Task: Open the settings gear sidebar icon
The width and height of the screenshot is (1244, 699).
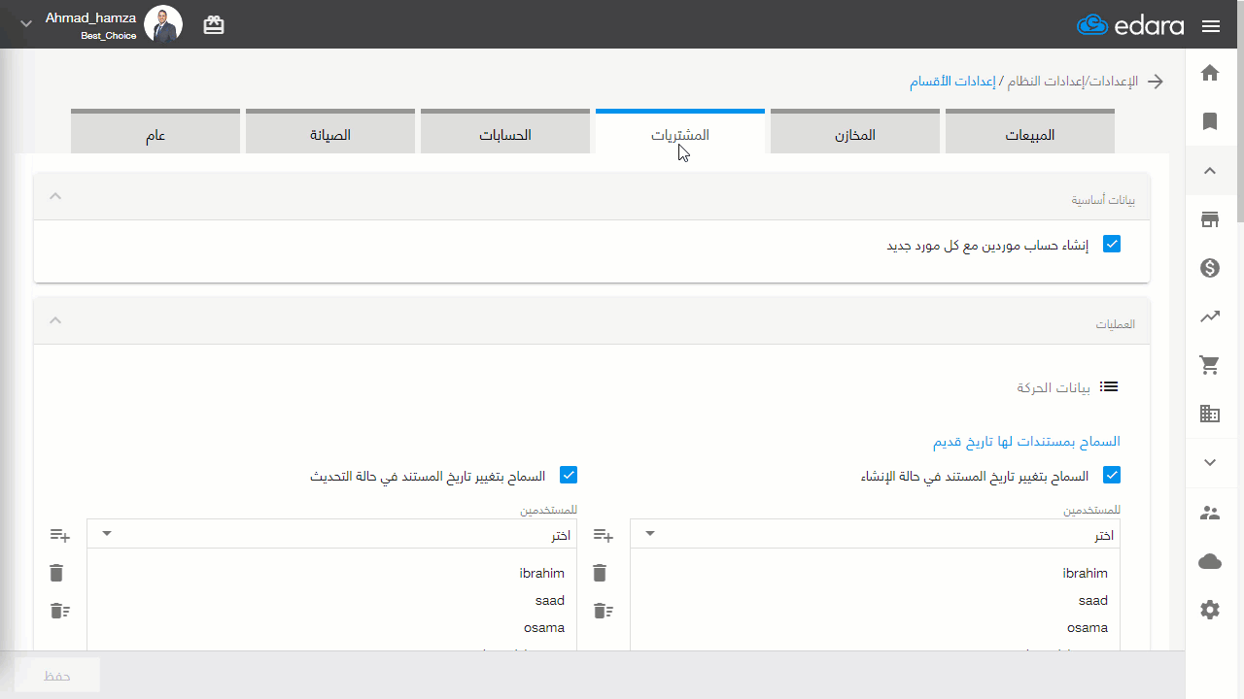Action: (x=1210, y=610)
